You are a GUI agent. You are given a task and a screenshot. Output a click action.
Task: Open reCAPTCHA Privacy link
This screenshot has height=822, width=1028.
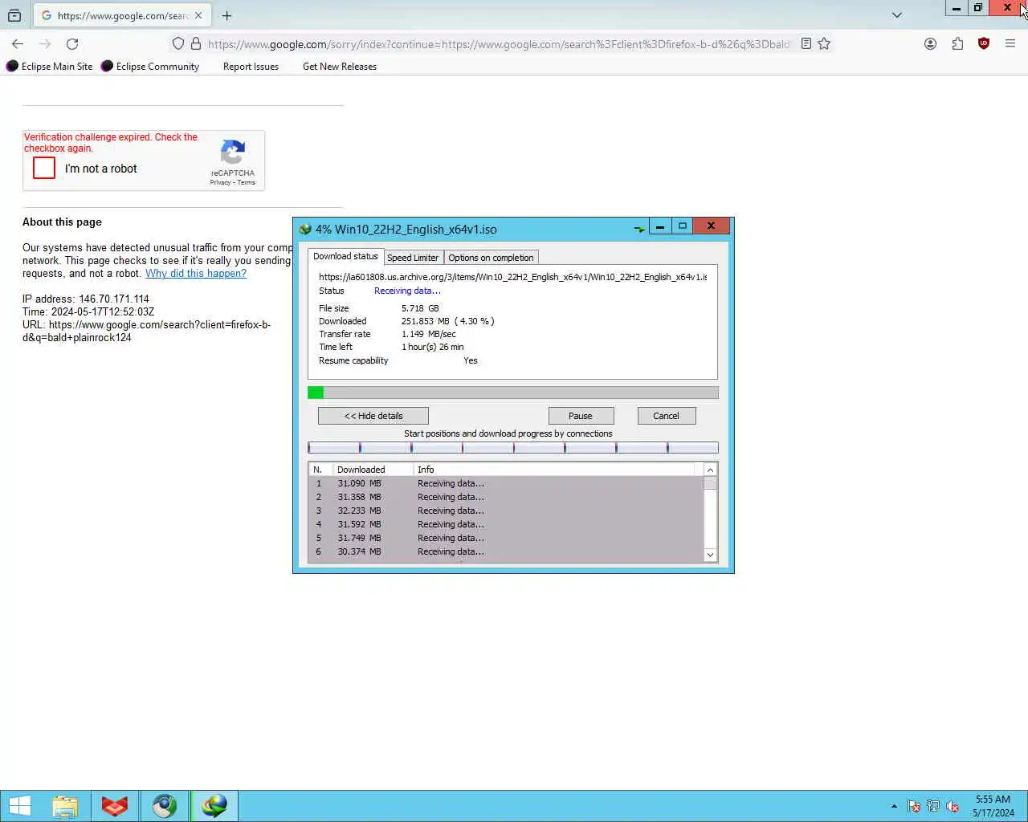(220, 183)
